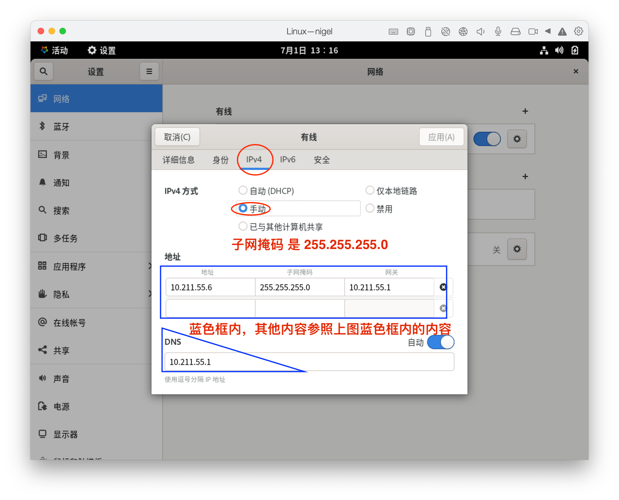Expand 隐私 in the settings sidebar
Viewport: 619px width, 500px height.
coord(96,294)
